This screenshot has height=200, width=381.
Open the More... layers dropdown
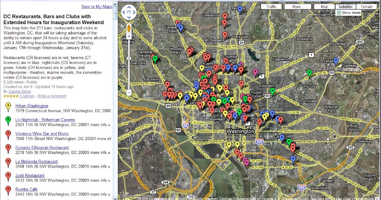(297, 7)
